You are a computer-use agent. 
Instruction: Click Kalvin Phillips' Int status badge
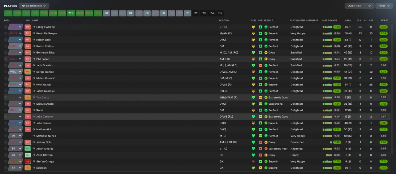pyautogui.click(x=28, y=46)
